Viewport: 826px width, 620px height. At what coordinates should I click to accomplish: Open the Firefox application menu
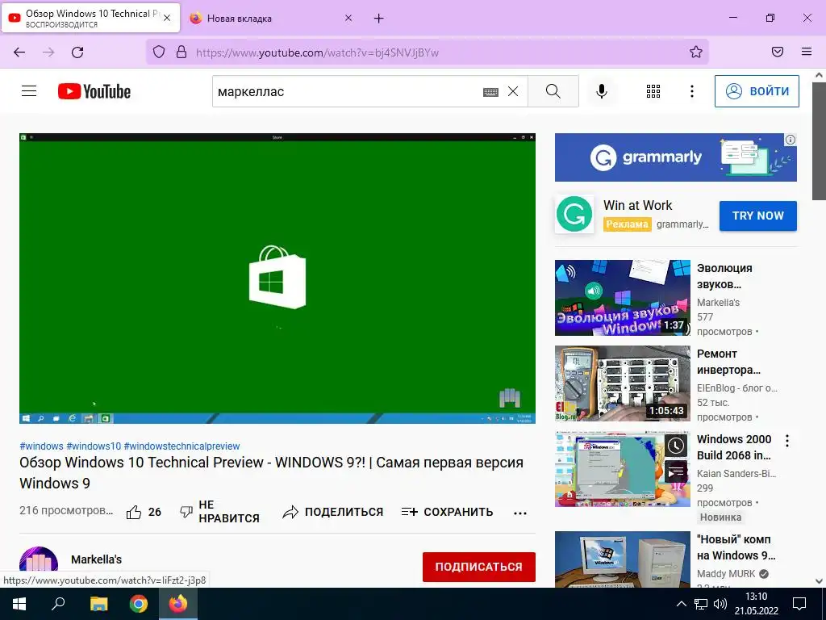coord(807,52)
